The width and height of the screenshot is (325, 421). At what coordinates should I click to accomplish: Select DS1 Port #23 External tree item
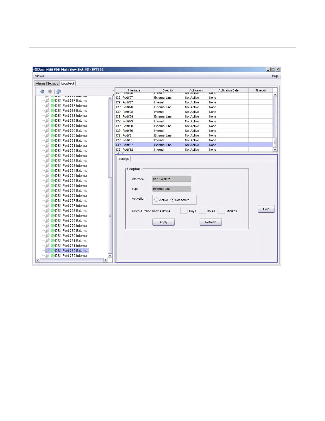[x=72, y=161]
